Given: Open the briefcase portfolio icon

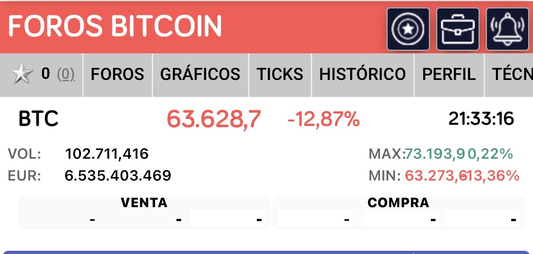Looking at the screenshot, I should 458,29.
